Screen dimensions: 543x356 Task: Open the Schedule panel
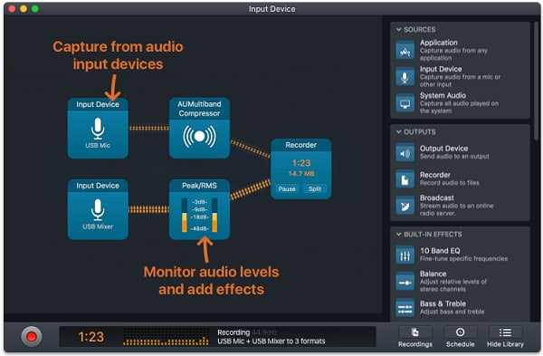(461, 337)
